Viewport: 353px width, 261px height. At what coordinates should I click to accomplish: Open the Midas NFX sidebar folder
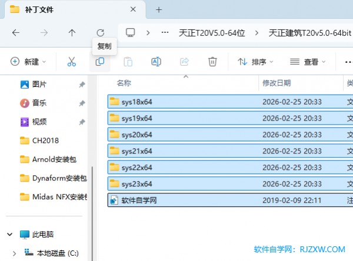click(59, 197)
